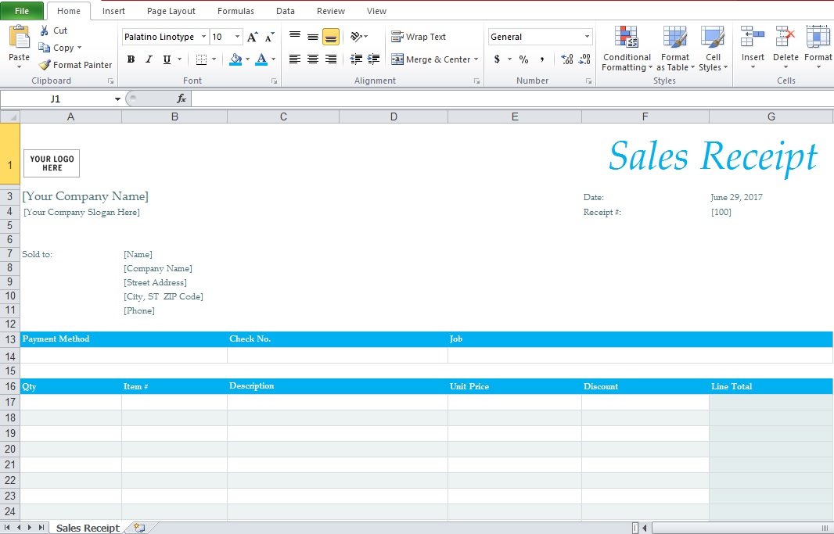Image resolution: width=834 pixels, height=534 pixels.
Task: Click the Copy icon
Action: point(44,48)
